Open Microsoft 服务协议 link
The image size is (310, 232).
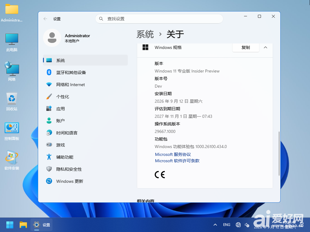click(x=173, y=154)
